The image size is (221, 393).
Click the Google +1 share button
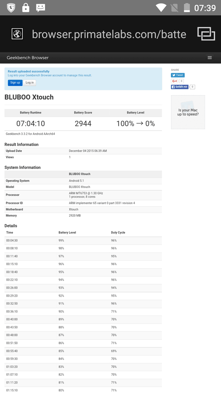174,81
